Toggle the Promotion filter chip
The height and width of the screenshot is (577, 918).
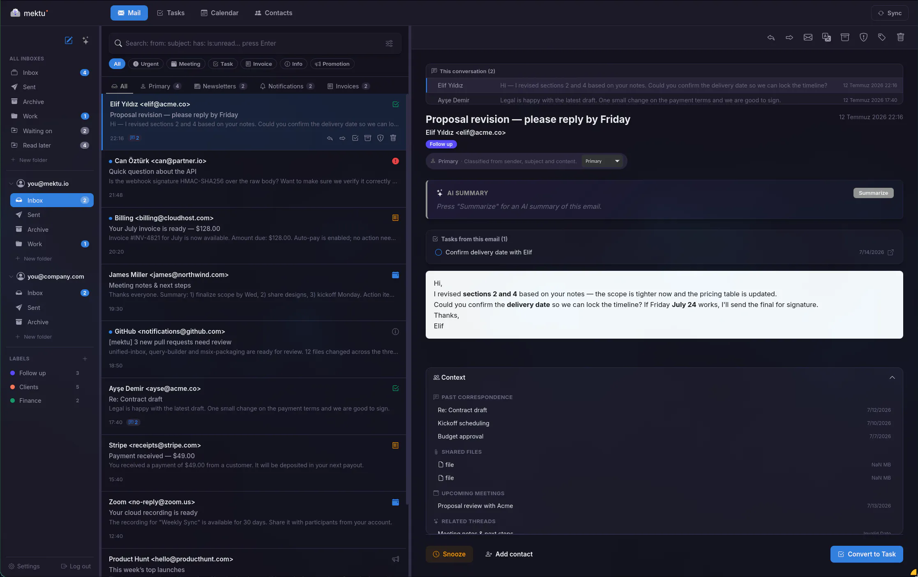click(x=332, y=64)
